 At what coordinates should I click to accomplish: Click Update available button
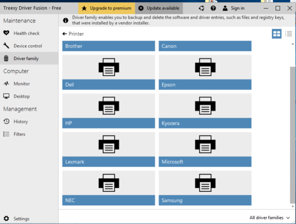click(159, 8)
